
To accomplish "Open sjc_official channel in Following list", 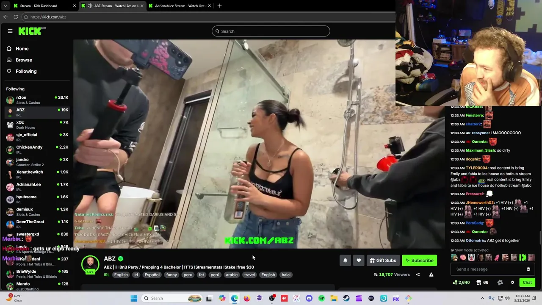I will coord(37,137).
